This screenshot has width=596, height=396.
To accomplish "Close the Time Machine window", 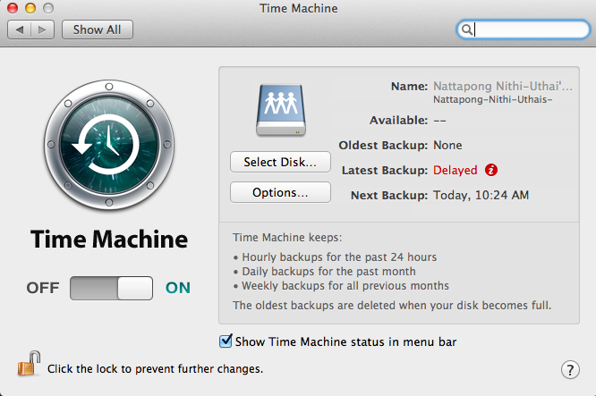I will pyautogui.click(x=12, y=8).
